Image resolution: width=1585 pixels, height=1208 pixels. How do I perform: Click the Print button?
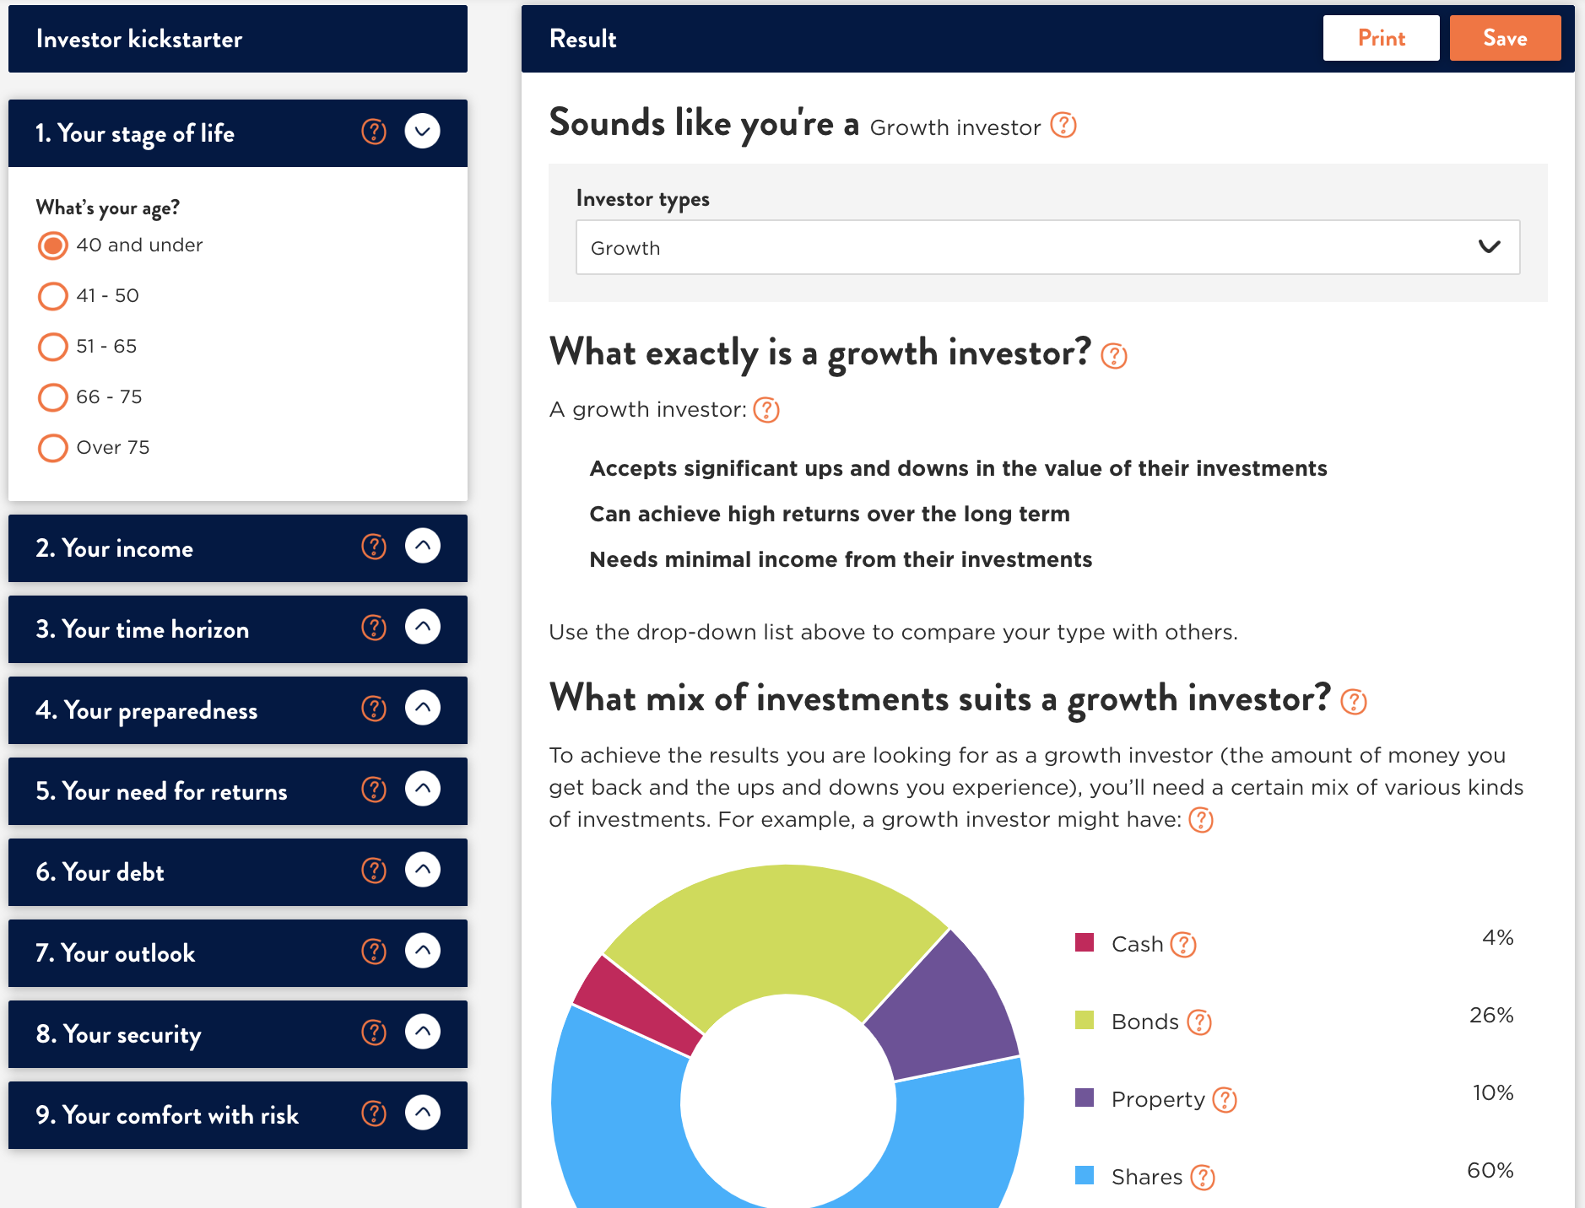[1382, 37]
